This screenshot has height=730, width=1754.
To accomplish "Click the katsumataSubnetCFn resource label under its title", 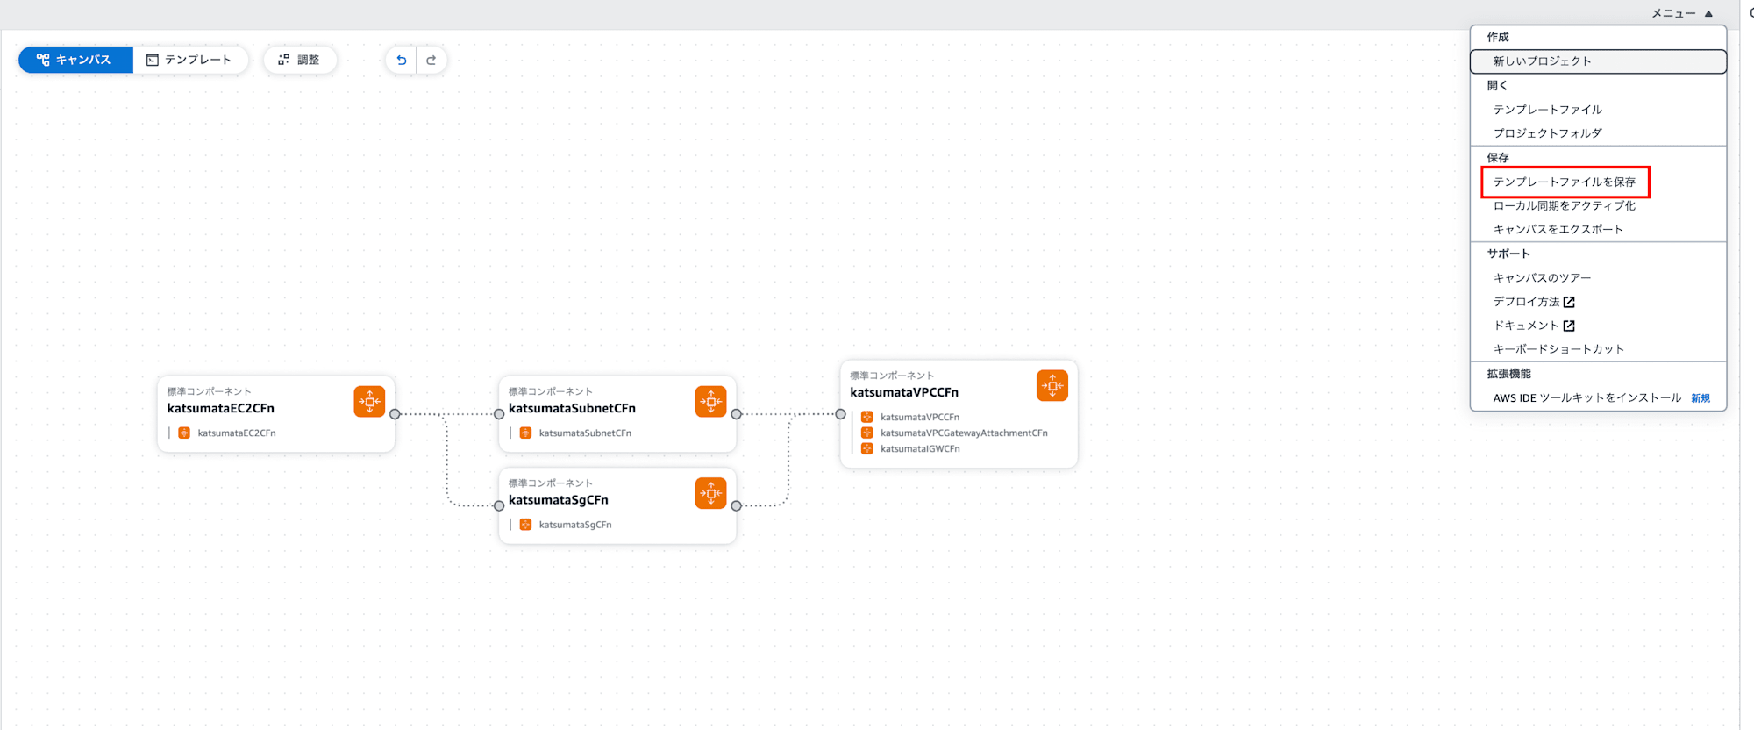I will (585, 433).
